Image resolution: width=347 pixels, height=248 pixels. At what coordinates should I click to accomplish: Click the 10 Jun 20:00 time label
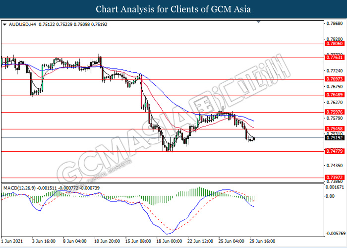(107, 241)
